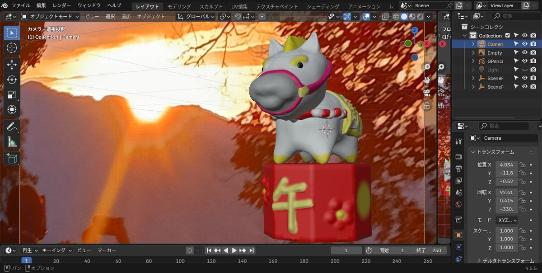The height and width of the screenshot is (273, 542).
Task: Open the View Layer properties tab
Action: (458, 180)
